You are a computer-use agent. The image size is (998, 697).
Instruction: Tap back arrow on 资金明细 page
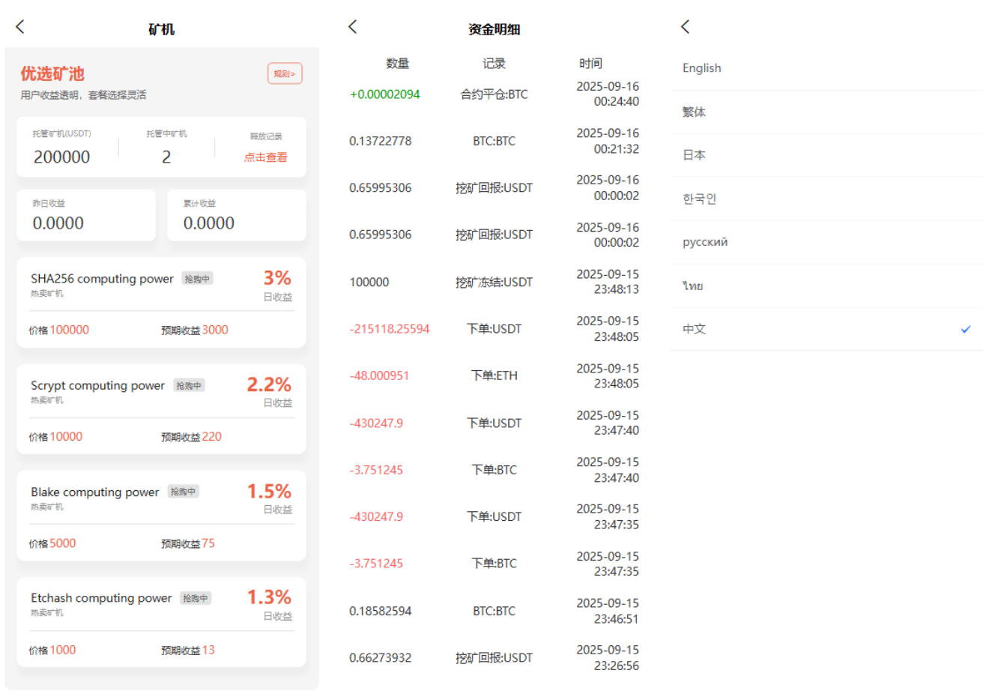pos(353,27)
